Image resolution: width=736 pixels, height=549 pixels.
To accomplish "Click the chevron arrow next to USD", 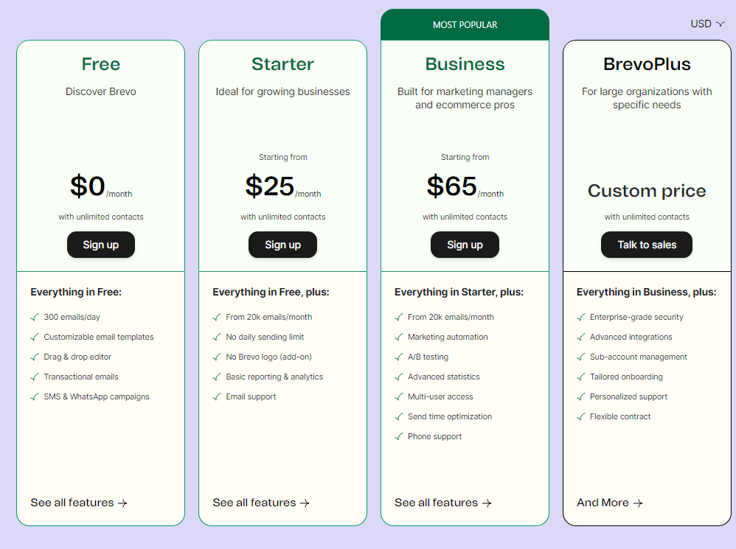I will (721, 24).
